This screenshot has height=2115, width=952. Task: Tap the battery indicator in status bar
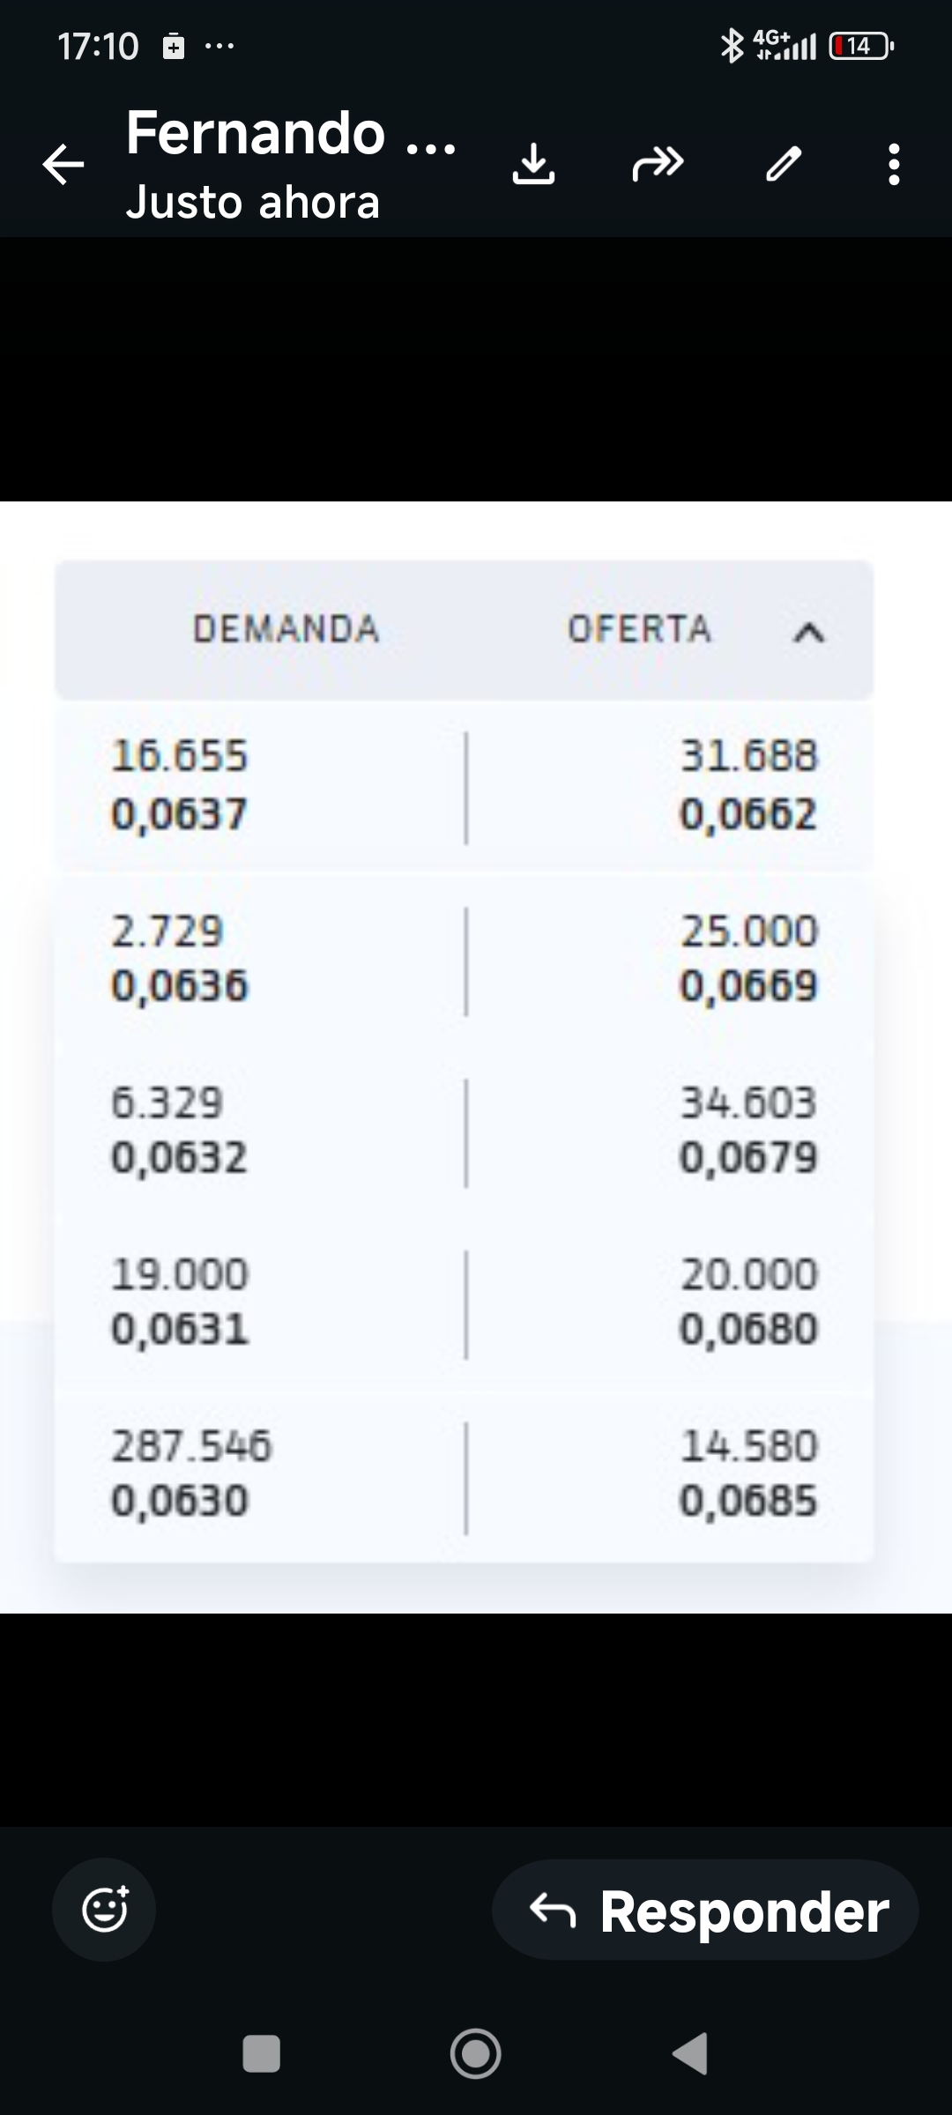pos(861,46)
